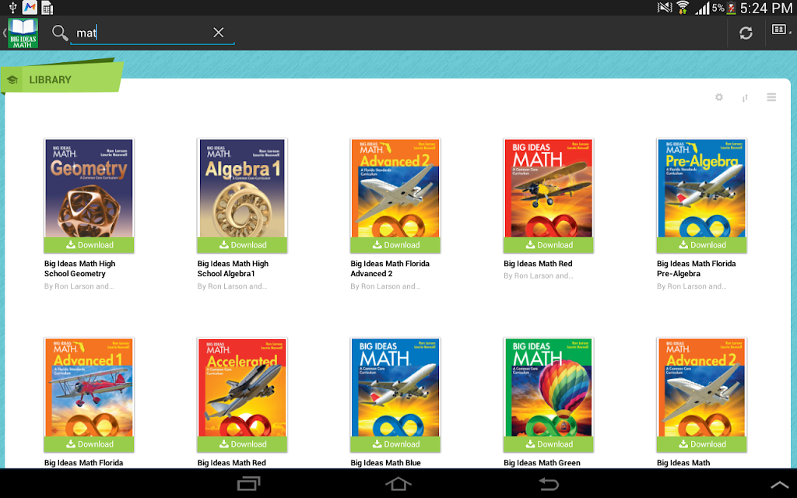Image resolution: width=797 pixels, height=498 pixels.
Task: Open the Pre-Algebra book cover
Action: click(701, 188)
